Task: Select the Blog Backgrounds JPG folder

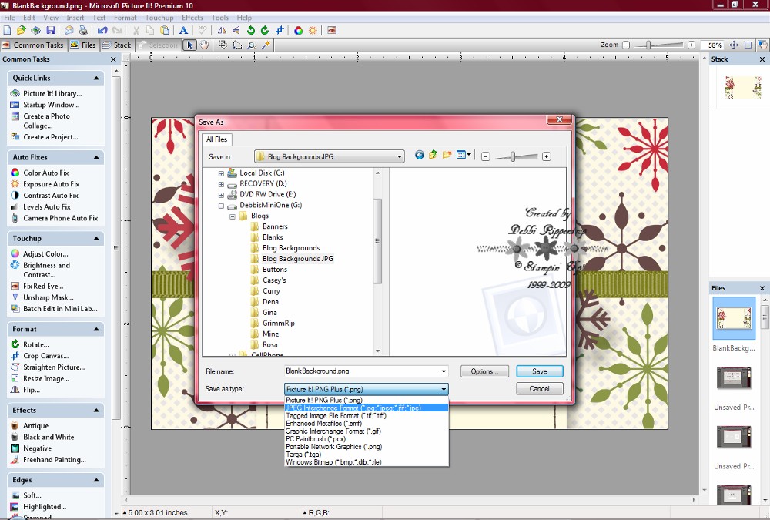Action: 297,259
